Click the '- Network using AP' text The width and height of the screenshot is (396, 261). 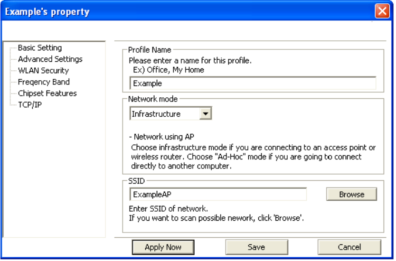coord(161,137)
